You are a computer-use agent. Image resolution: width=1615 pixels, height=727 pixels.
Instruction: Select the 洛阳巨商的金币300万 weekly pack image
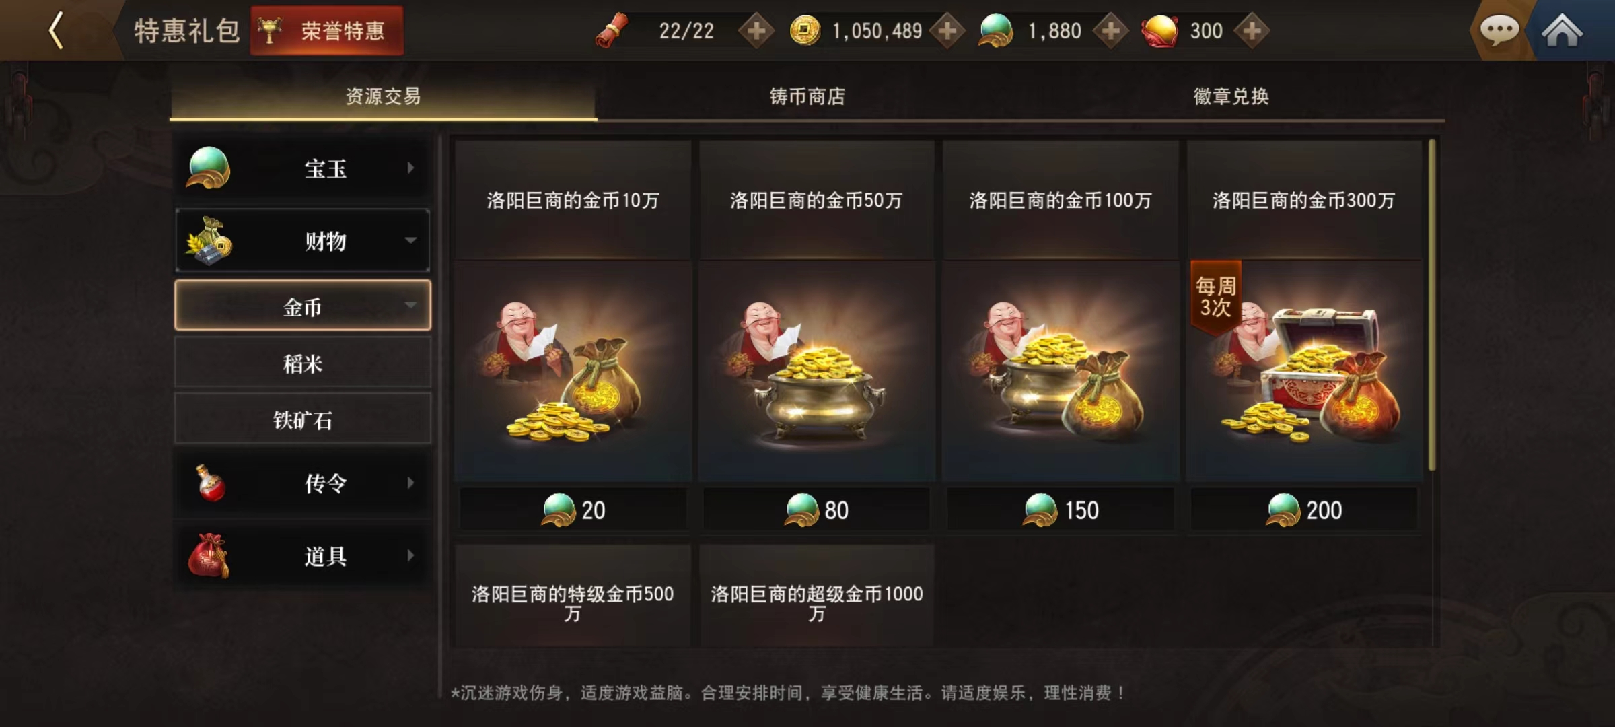click(1304, 371)
